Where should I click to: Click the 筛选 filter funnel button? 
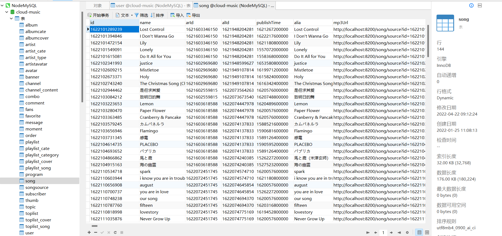tap(141, 15)
